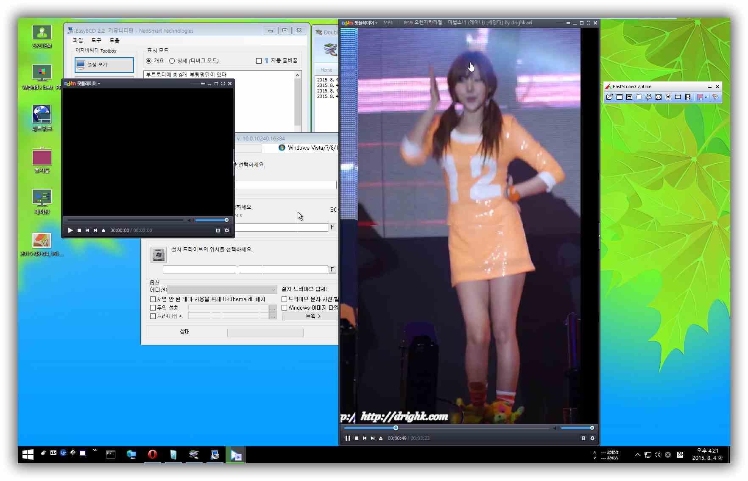Open 제어판 control panel desktop icon

(x=42, y=202)
